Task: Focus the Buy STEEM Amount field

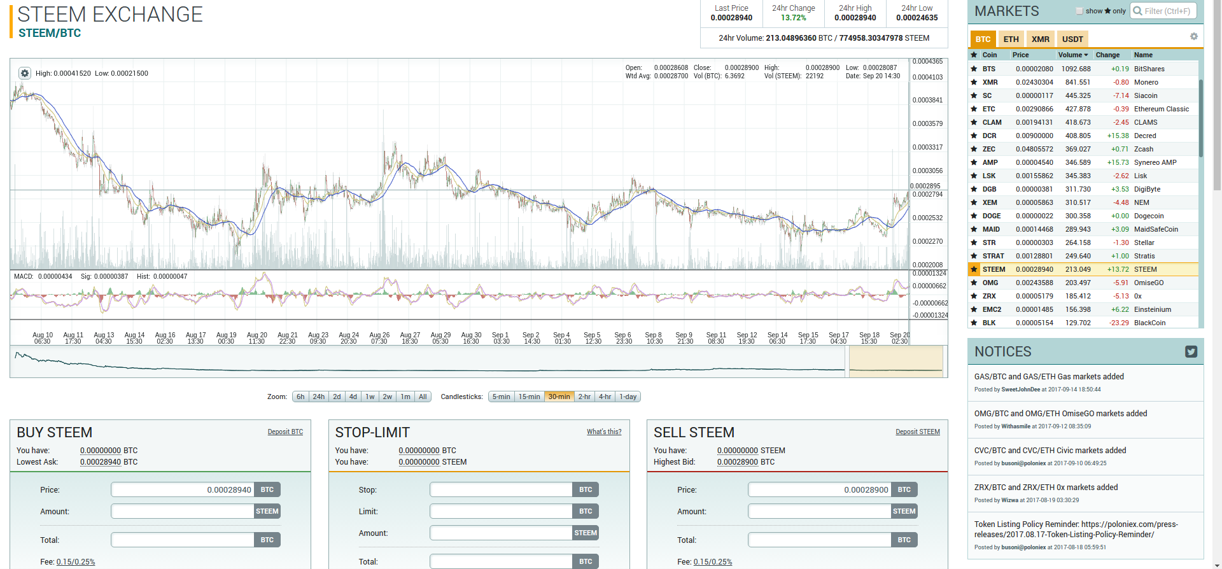Action: tap(183, 511)
